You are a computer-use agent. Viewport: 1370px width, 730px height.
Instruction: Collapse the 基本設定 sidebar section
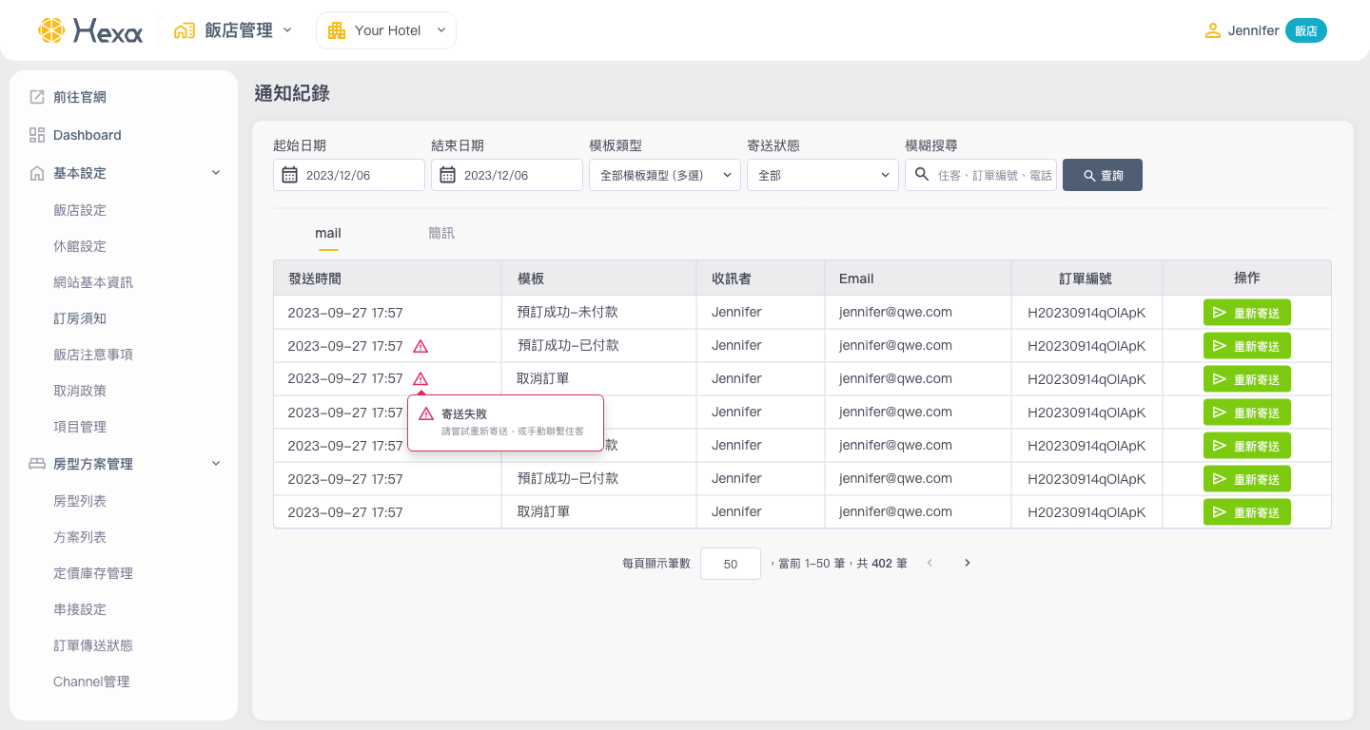click(216, 173)
